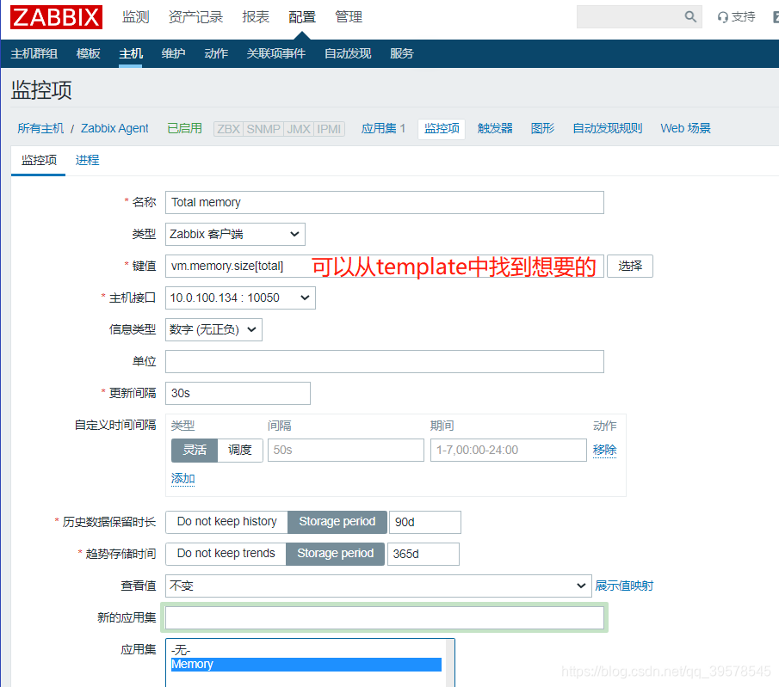The image size is (779, 687).
Task: Click the JMX availability badge
Action: (299, 129)
